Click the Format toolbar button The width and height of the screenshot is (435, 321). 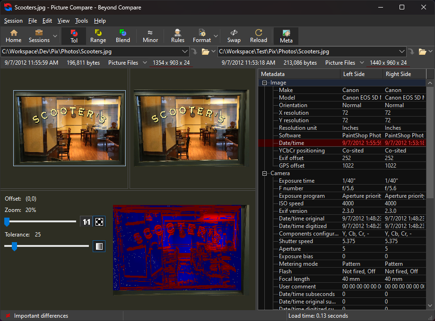tap(202, 36)
